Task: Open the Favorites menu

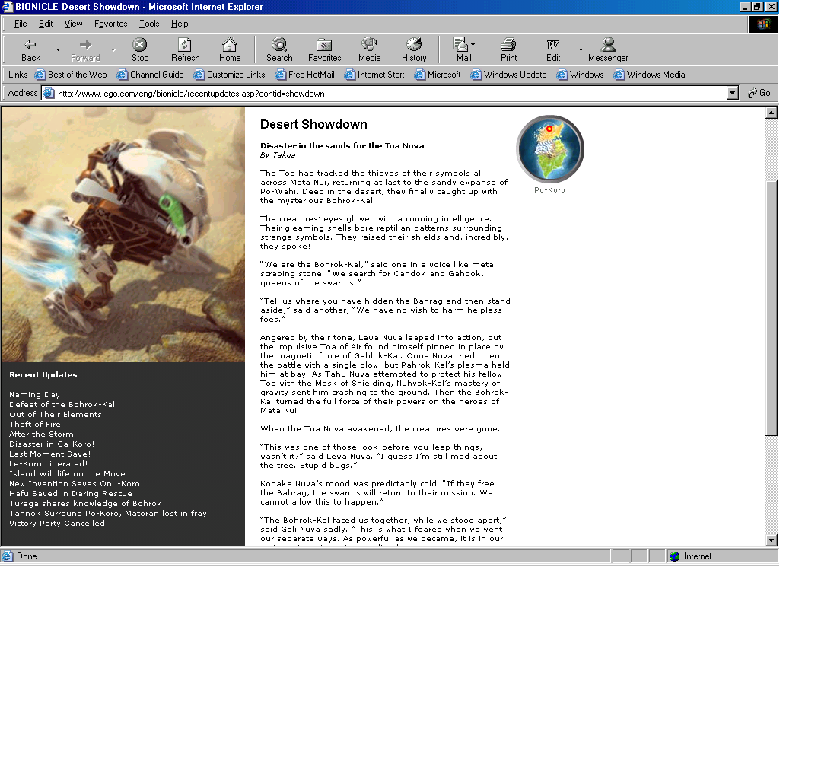Action: (110, 24)
